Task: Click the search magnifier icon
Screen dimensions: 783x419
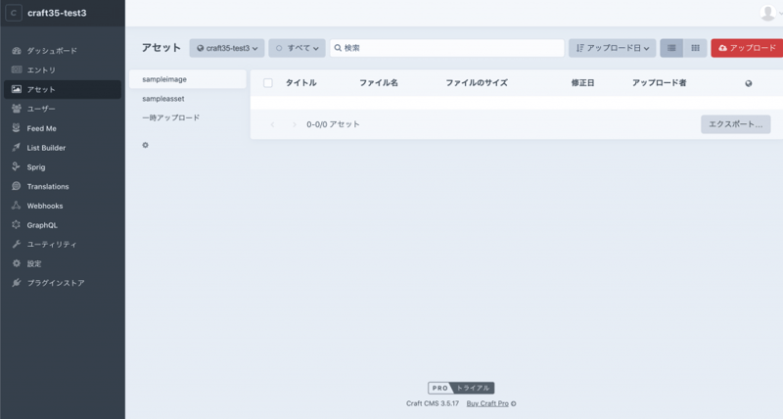Action: pos(338,48)
